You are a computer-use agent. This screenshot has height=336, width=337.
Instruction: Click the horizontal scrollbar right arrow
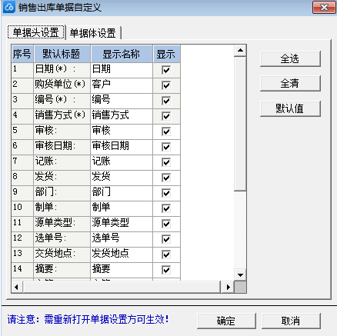click(228, 287)
